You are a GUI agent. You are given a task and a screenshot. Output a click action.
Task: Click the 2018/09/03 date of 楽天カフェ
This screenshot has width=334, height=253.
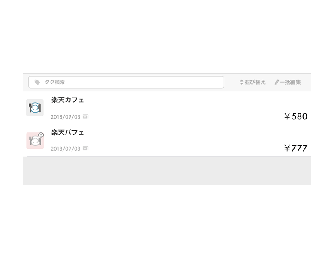65,117
